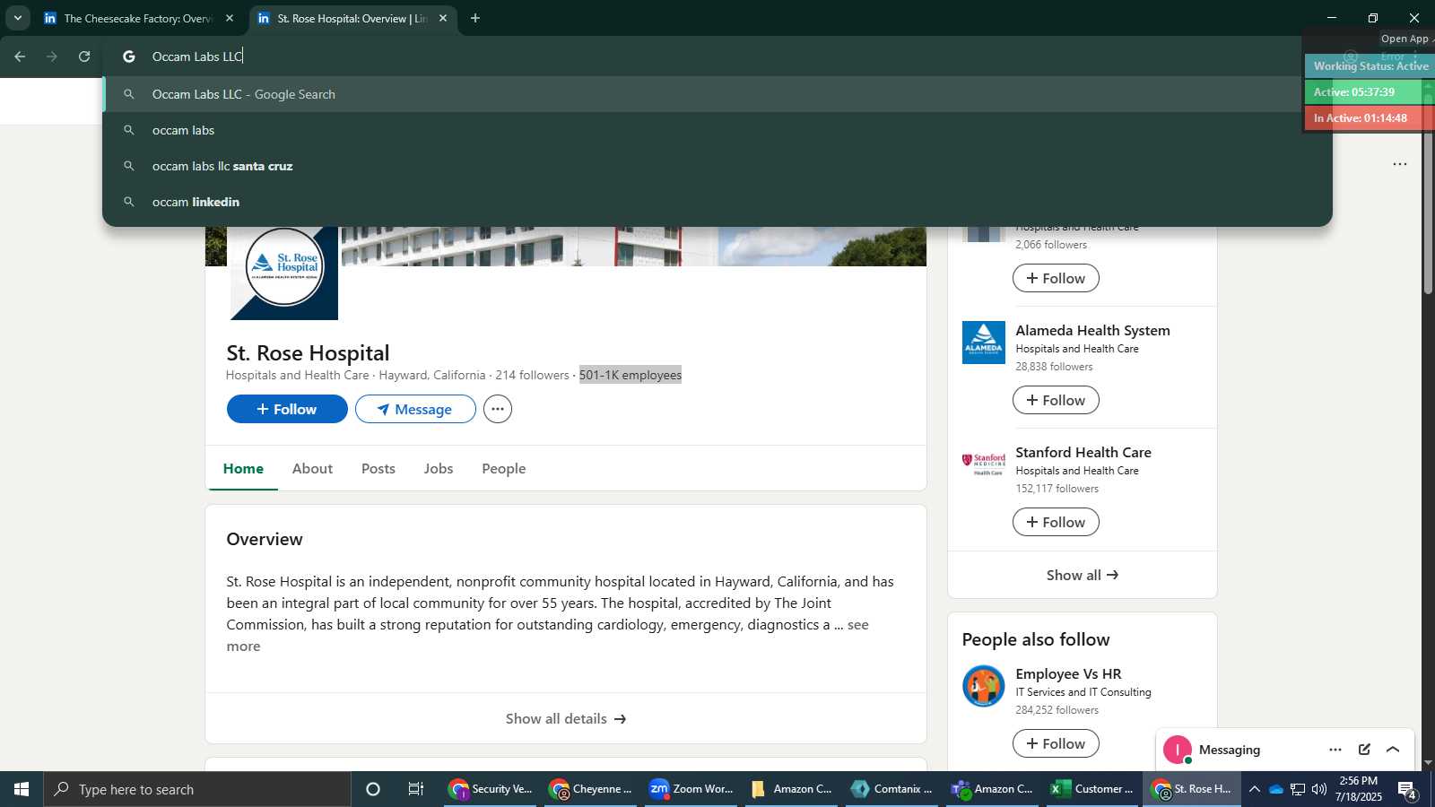Follow Alameda Health System

pos(1056,400)
